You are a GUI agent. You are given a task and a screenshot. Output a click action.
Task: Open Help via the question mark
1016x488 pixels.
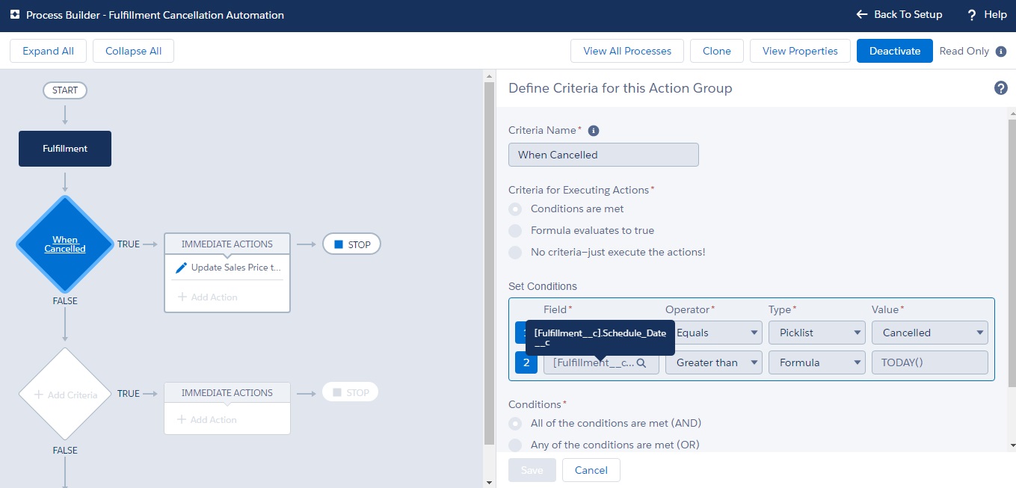pos(972,15)
